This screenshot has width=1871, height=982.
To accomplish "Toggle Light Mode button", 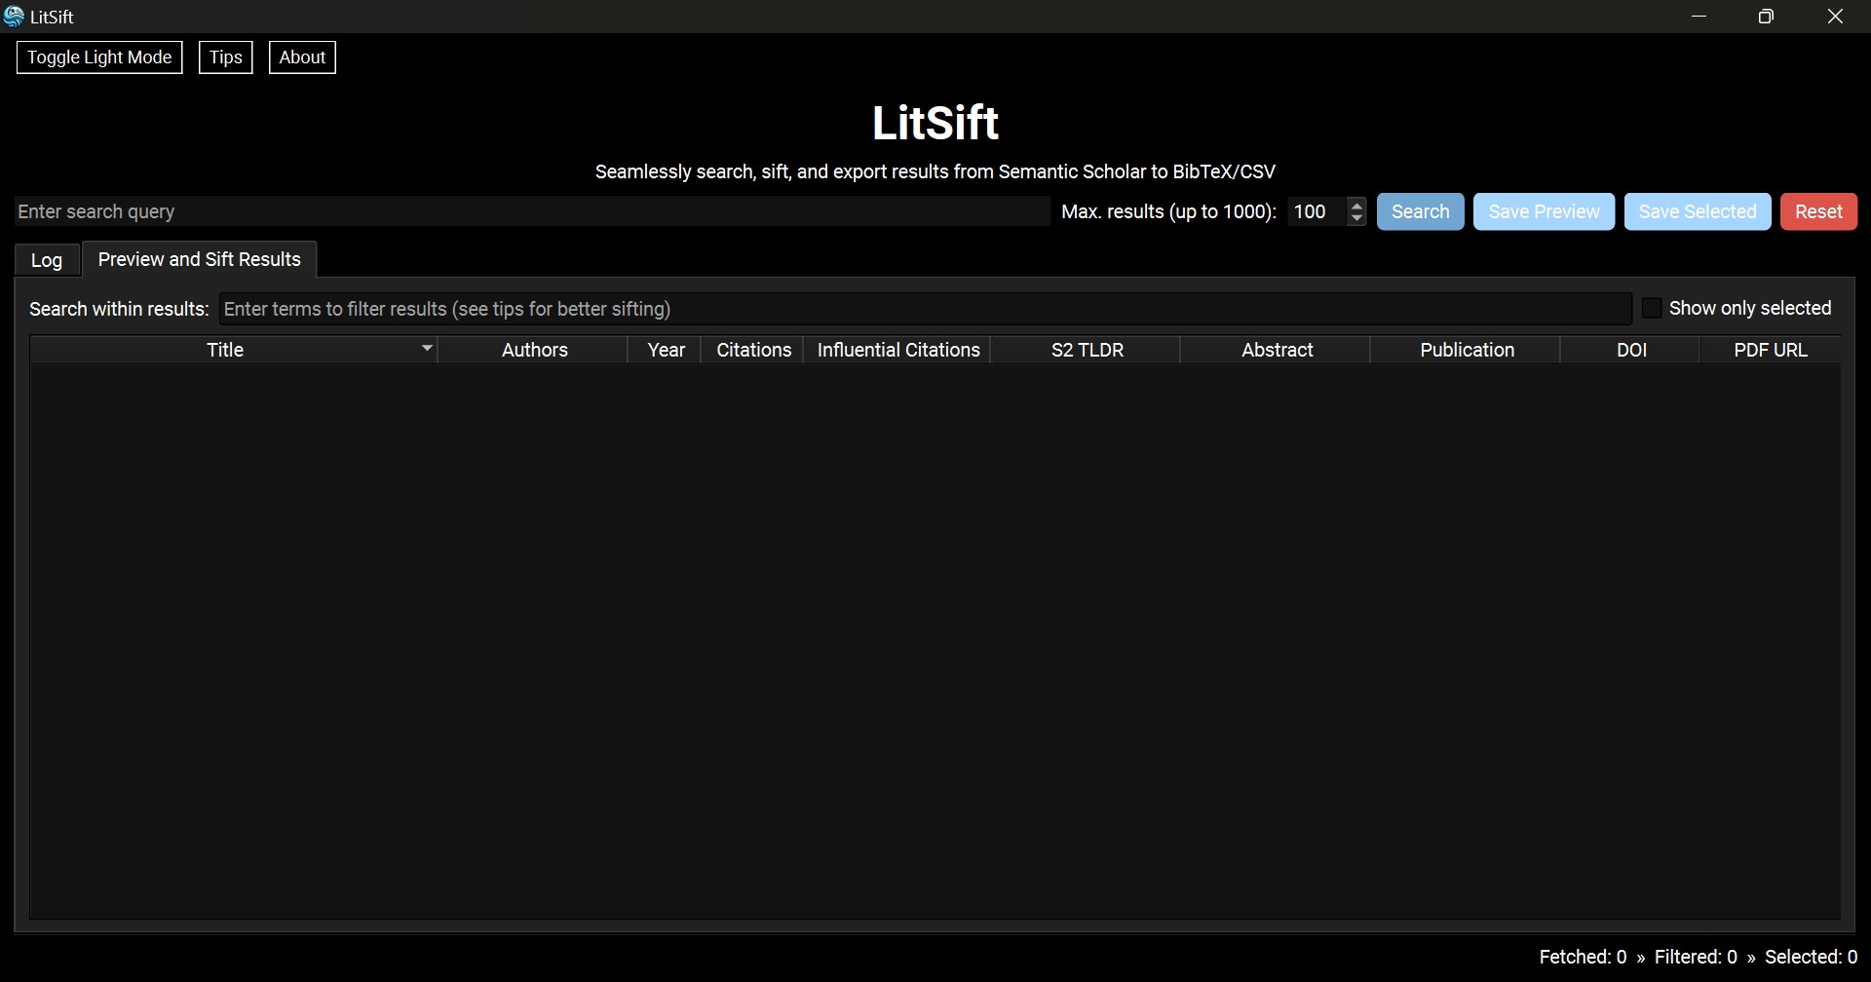I will (x=99, y=57).
